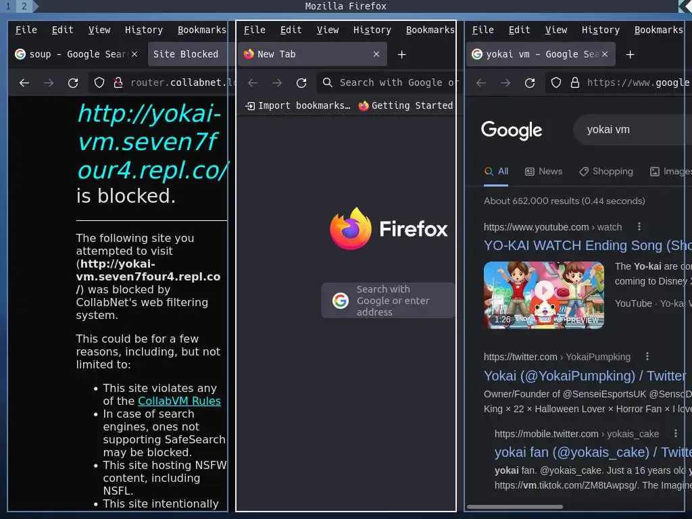The width and height of the screenshot is (692, 519).
Task: Open options for twitter.com YokaiPumpking result
Action: (x=647, y=356)
